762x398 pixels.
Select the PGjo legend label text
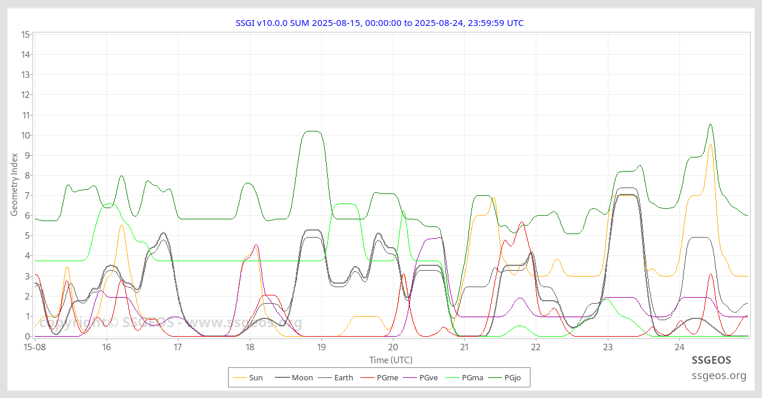click(513, 377)
